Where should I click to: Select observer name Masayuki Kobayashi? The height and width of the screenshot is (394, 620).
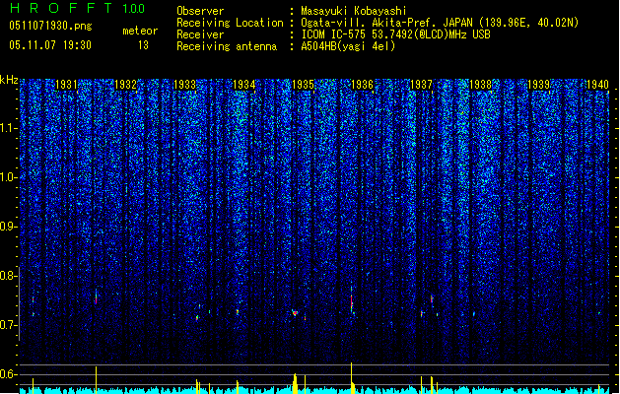354,11
